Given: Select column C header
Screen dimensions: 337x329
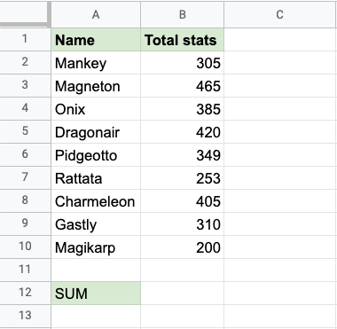Looking at the screenshot, I should click(x=280, y=14).
